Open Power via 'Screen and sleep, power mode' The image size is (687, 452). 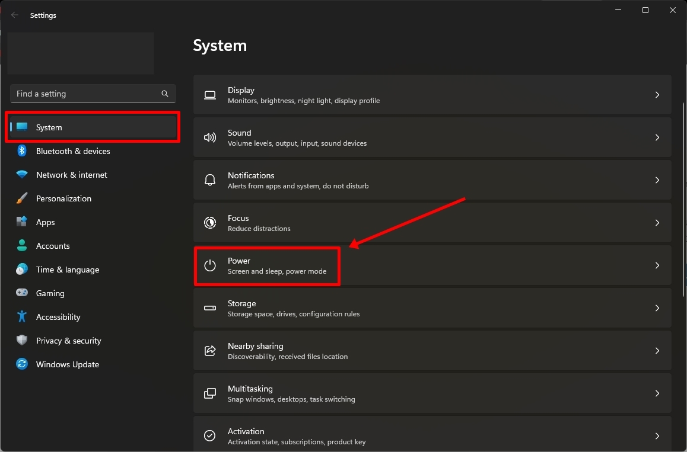pos(277,271)
